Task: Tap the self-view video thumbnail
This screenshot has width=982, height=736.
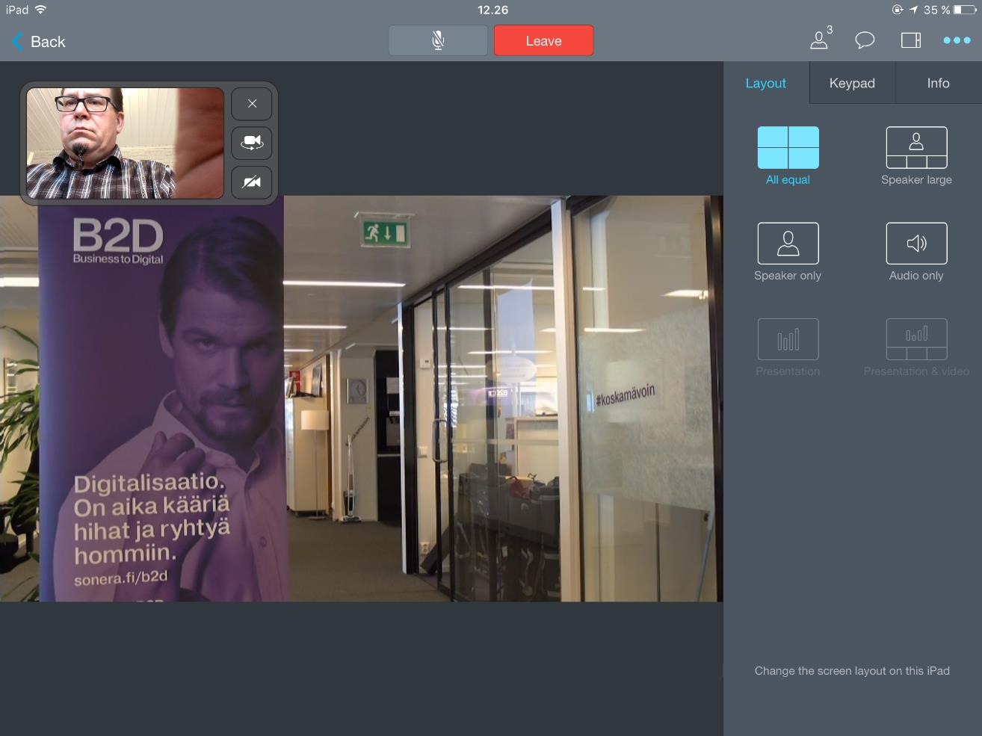Action: tap(125, 143)
